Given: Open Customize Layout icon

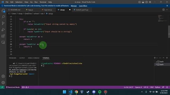Looking at the screenshot, I should pos(150,2).
